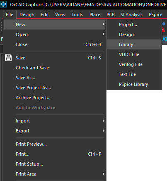This screenshot has height=181, width=167.
Task: Open the PSpice menu
Action: point(155,15)
